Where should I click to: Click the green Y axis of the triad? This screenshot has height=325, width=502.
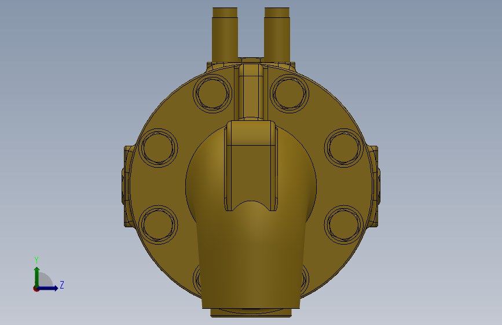(37, 276)
